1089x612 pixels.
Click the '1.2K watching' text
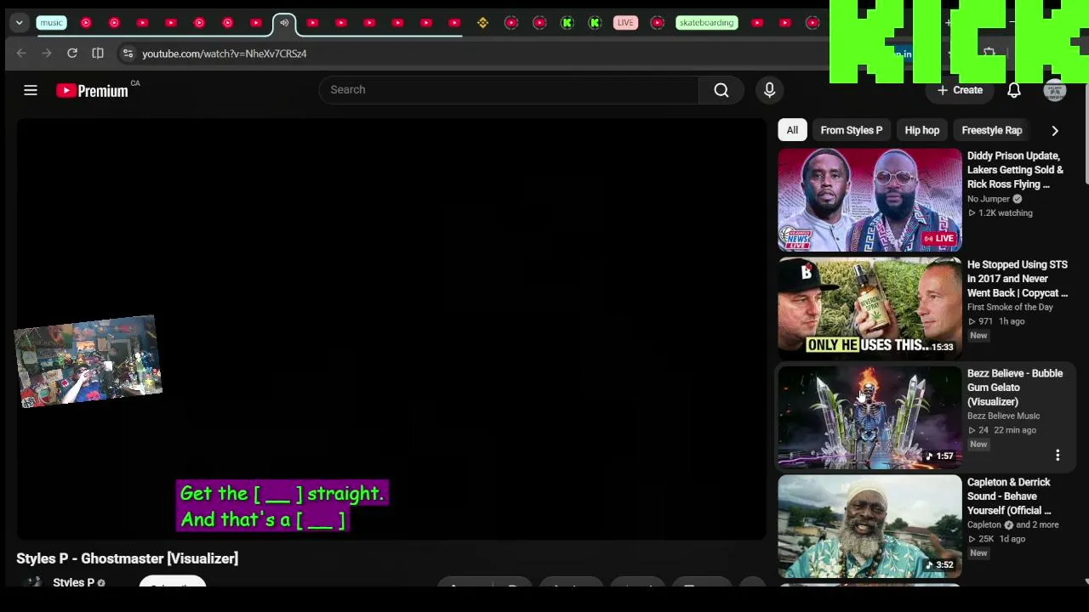click(x=1005, y=213)
